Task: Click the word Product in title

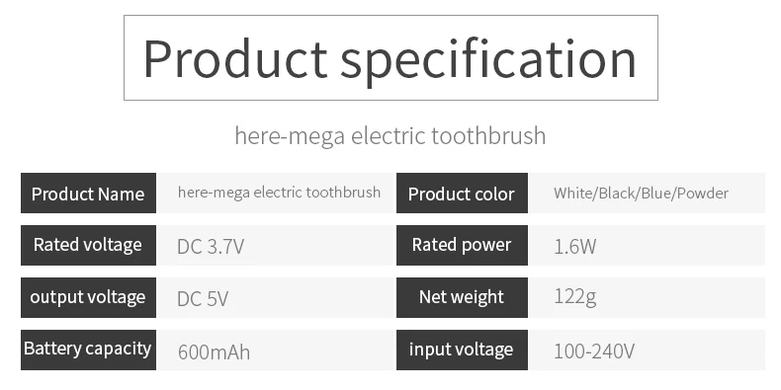Action: point(235,58)
